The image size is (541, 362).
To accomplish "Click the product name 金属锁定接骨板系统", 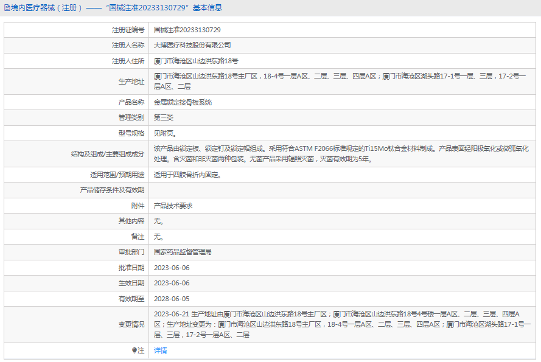I will 183,102.
